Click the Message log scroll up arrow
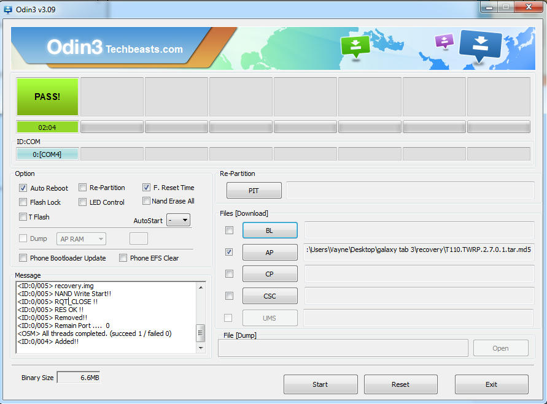Screen dimensions: 547x404 (x=201, y=288)
